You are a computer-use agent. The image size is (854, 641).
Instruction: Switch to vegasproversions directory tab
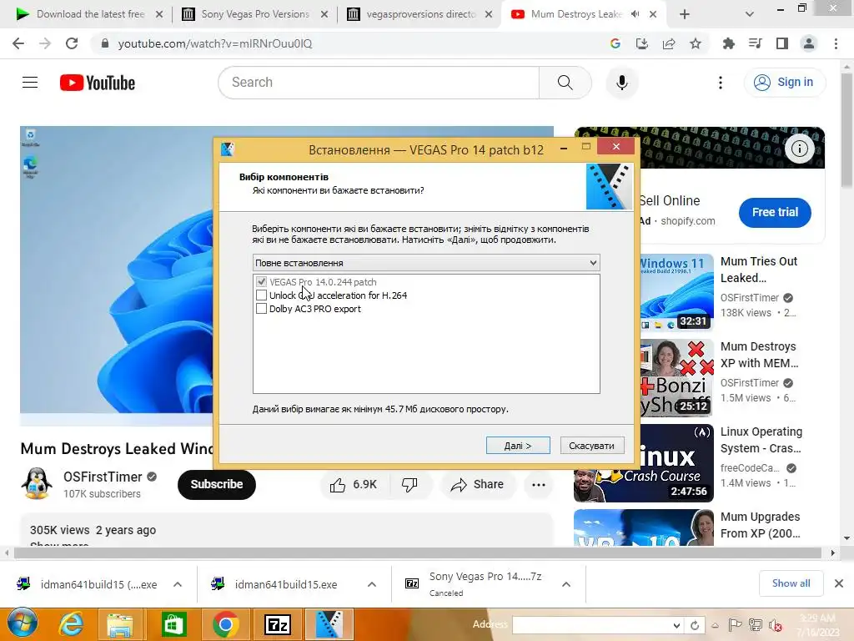pyautogui.click(x=418, y=14)
